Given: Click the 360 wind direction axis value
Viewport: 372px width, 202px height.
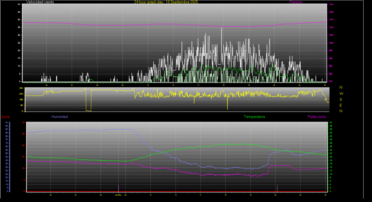Looking at the screenshot, I should click(21, 88).
